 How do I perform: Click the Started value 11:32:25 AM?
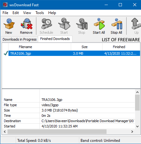click(60, 126)
